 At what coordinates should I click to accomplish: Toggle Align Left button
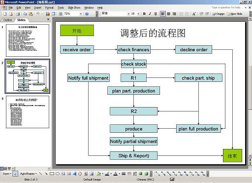click(x=163, y=14)
